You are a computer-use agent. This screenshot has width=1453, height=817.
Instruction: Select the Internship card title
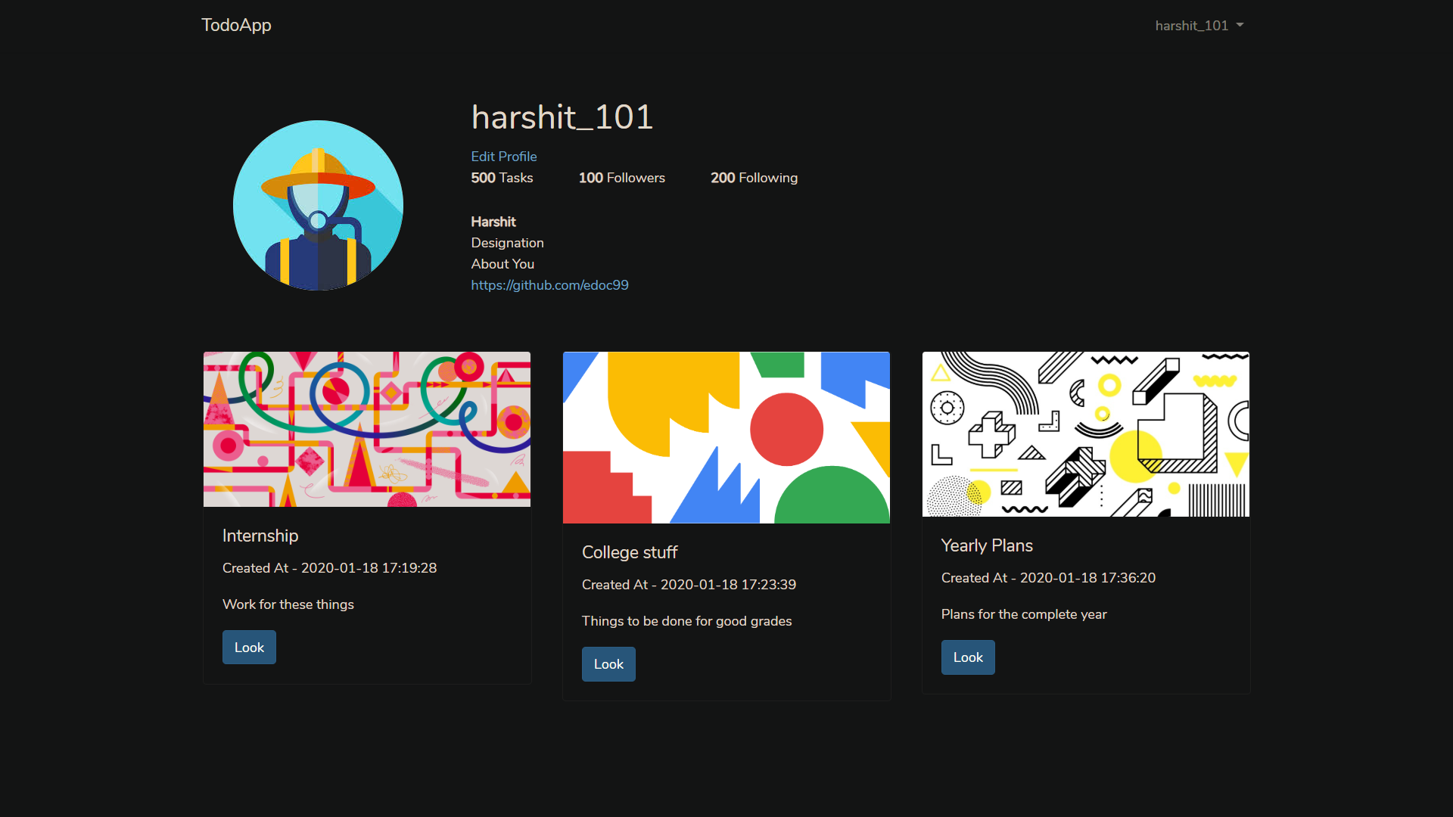coord(260,536)
